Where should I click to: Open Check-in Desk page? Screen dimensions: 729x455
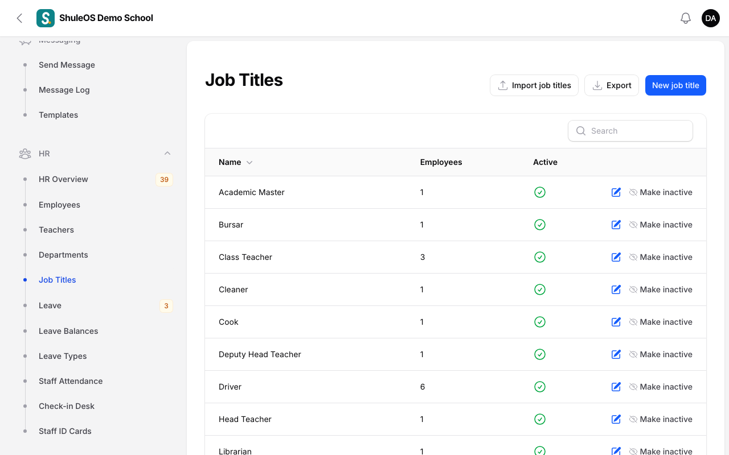67,406
